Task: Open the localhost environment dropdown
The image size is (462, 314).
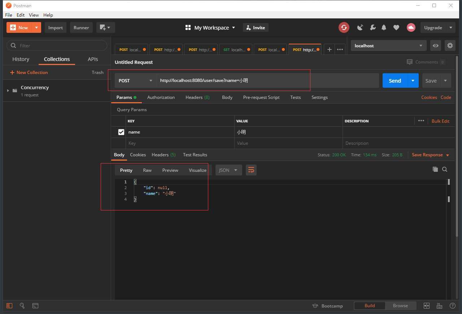Action: tap(388, 45)
